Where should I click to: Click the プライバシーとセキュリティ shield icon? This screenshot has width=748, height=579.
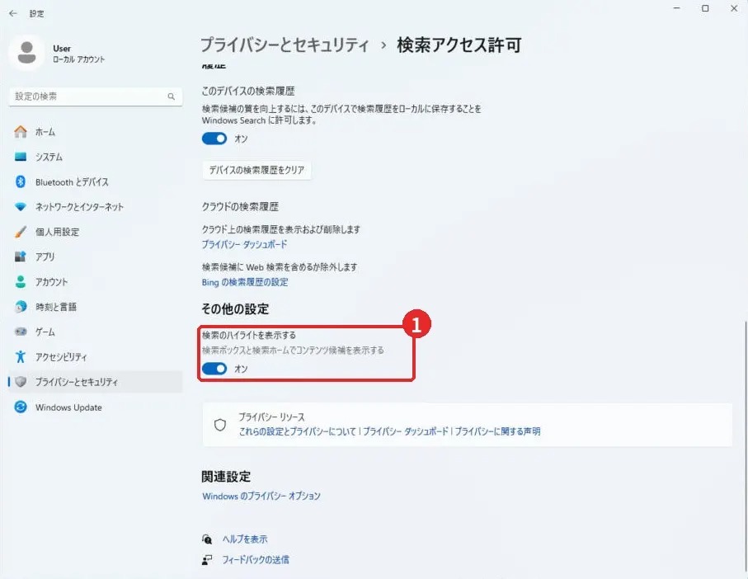click(x=21, y=382)
